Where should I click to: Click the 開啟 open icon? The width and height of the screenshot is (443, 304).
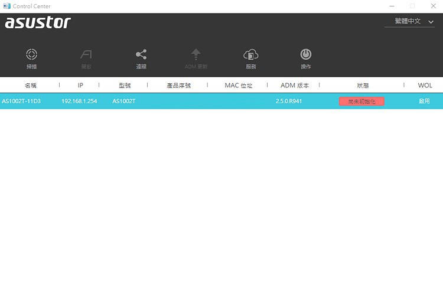coord(86,54)
